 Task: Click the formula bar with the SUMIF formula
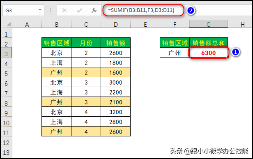(177, 10)
